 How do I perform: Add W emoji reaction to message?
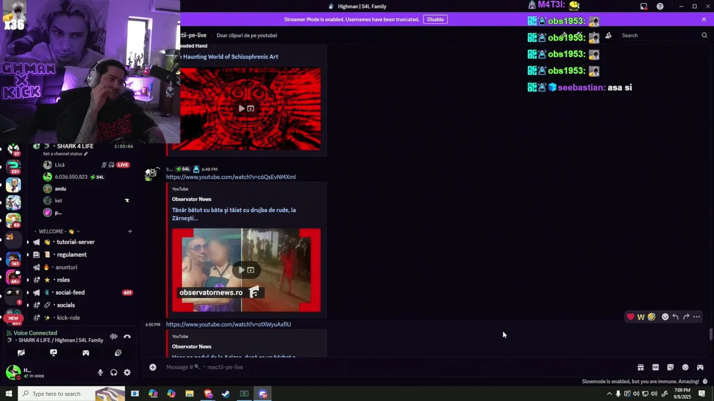pos(641,317)
